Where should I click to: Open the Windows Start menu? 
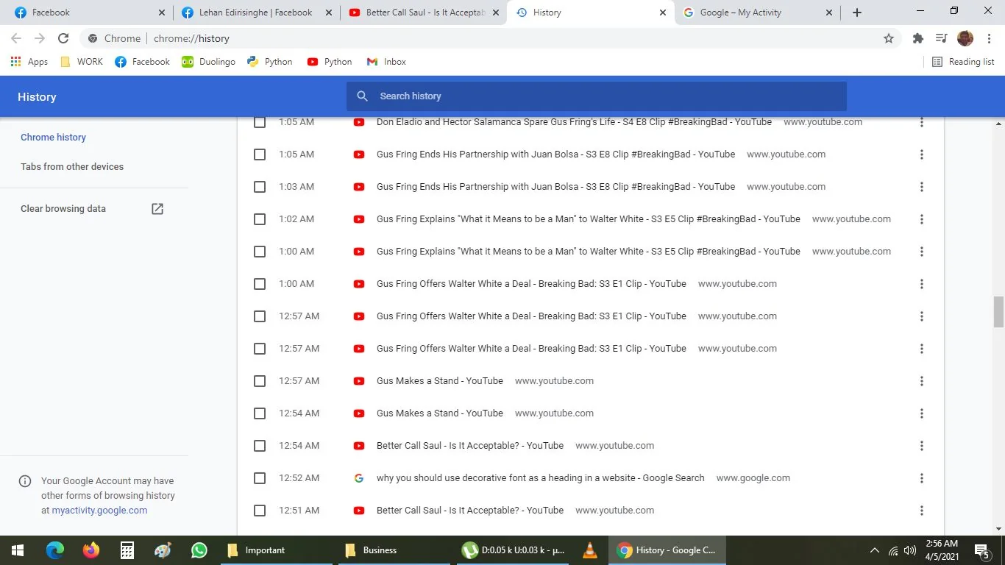coord(18,550)
